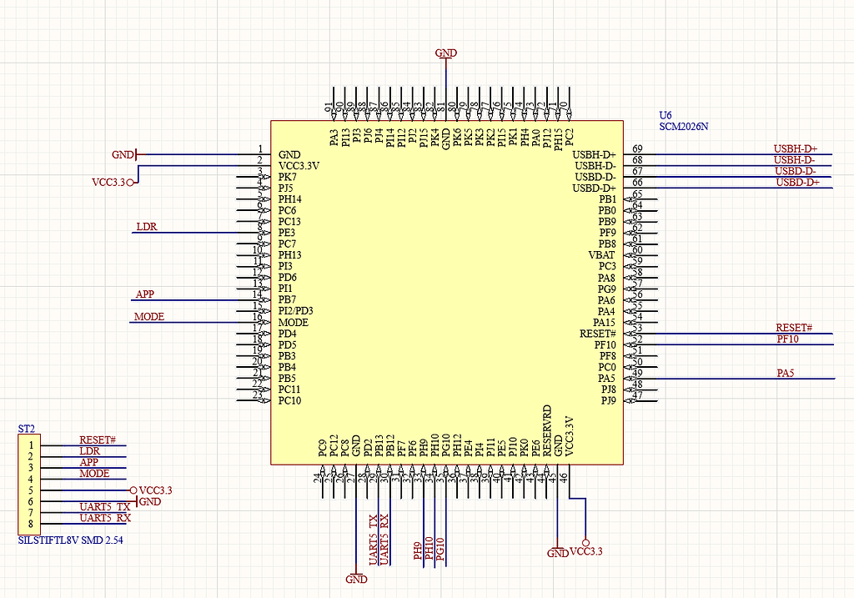The height and width of the screenshot is (598, 854).
Task: Click the GND label wire at pin 1
Action: pyautogui.click(x=122, y=154)
